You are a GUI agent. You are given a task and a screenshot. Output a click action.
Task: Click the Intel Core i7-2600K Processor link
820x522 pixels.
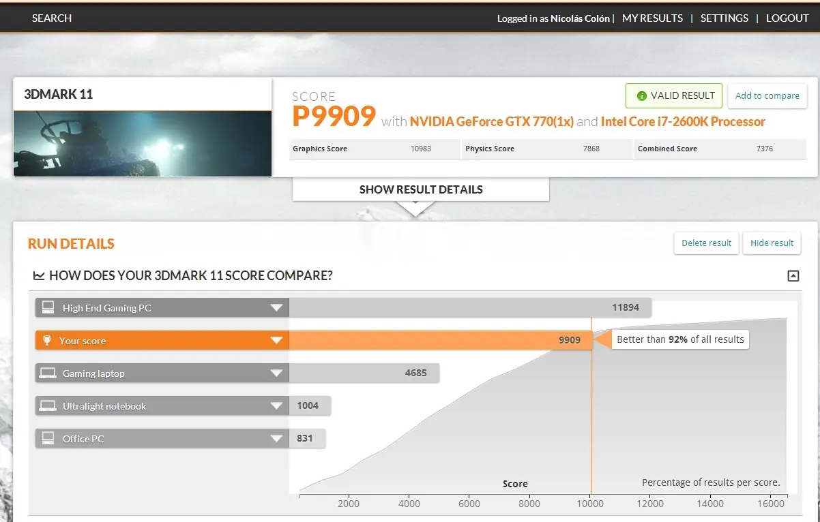coord(683,121)
